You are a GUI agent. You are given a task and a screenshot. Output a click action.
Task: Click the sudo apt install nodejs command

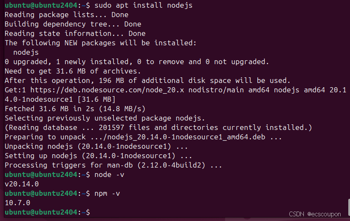[x=143, y=5]
